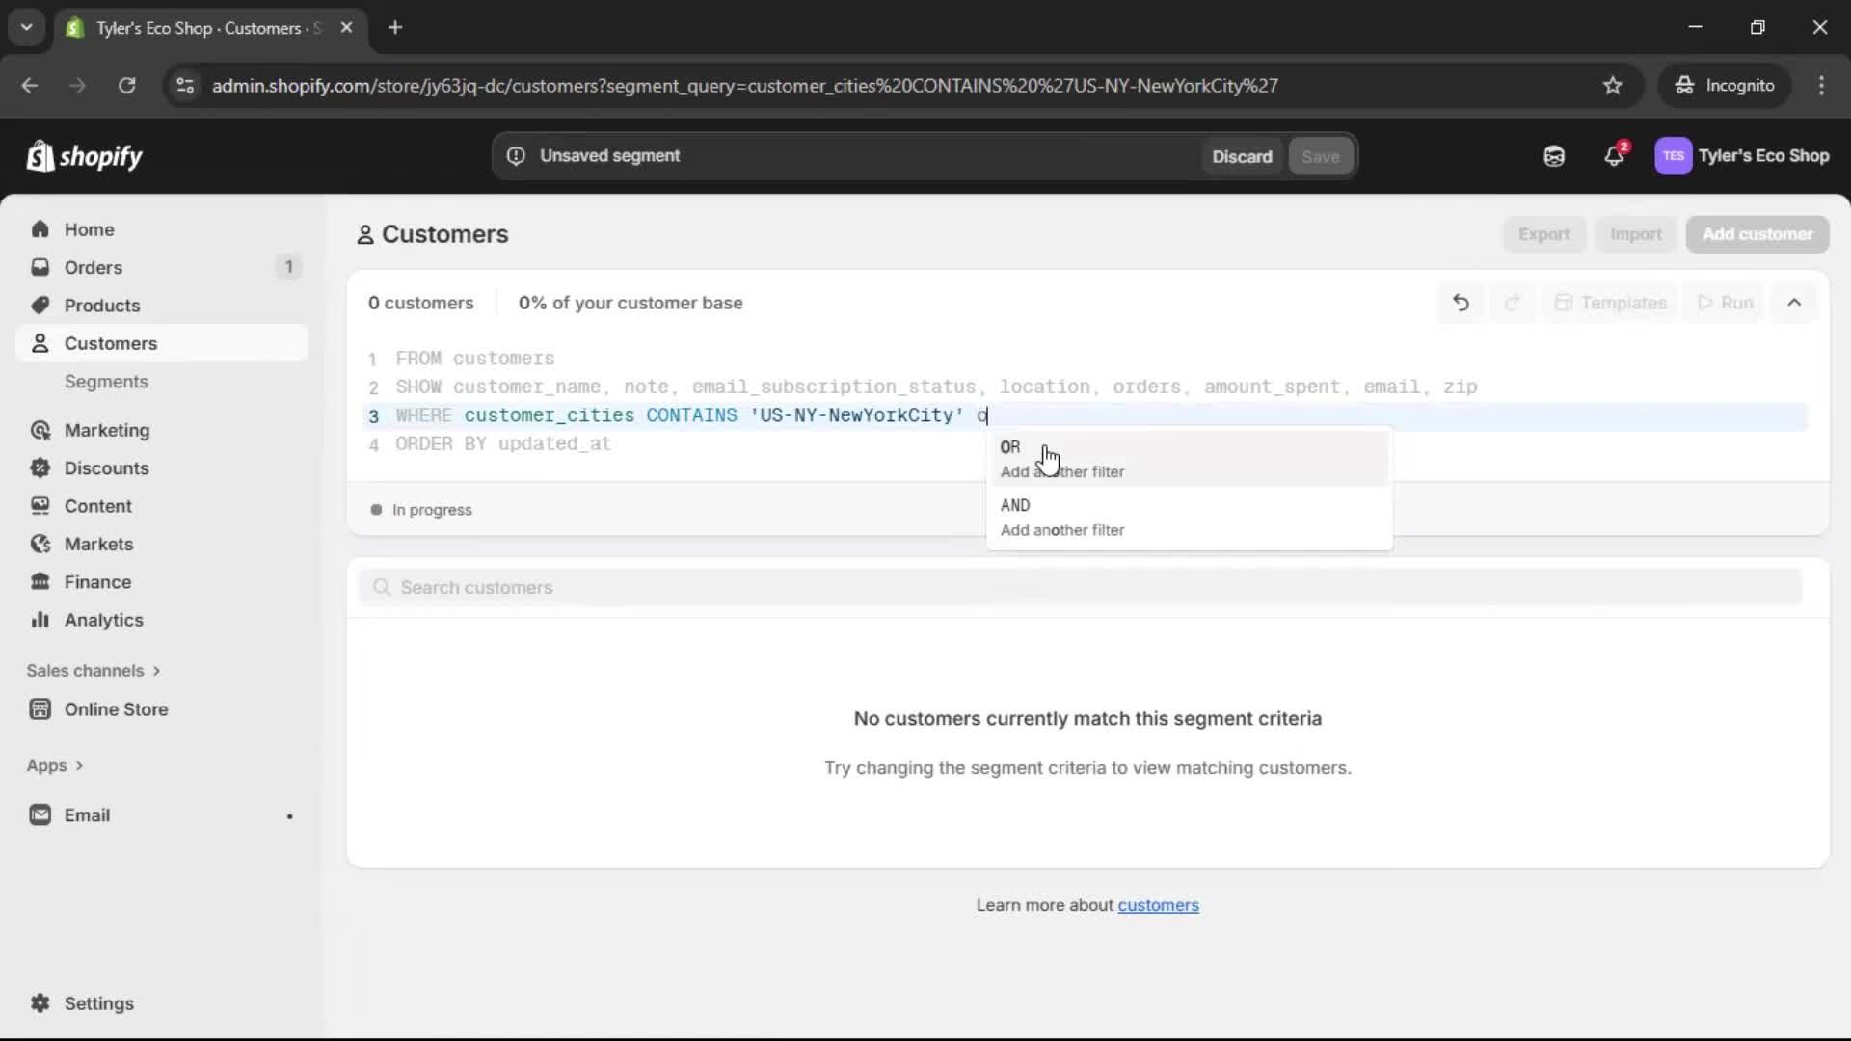Viewport: 1851px width, 1041px height.
Task: Click the Shopify logo in the sidebar
Action: click(x=84, y=155)
